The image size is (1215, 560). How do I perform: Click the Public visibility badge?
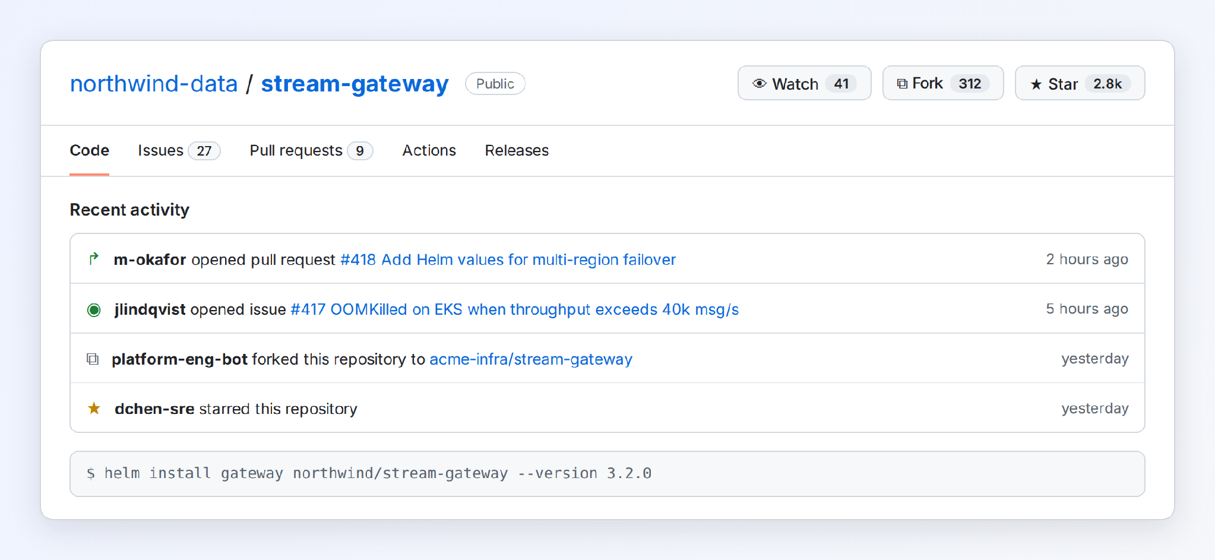click(x=495, y=84)
